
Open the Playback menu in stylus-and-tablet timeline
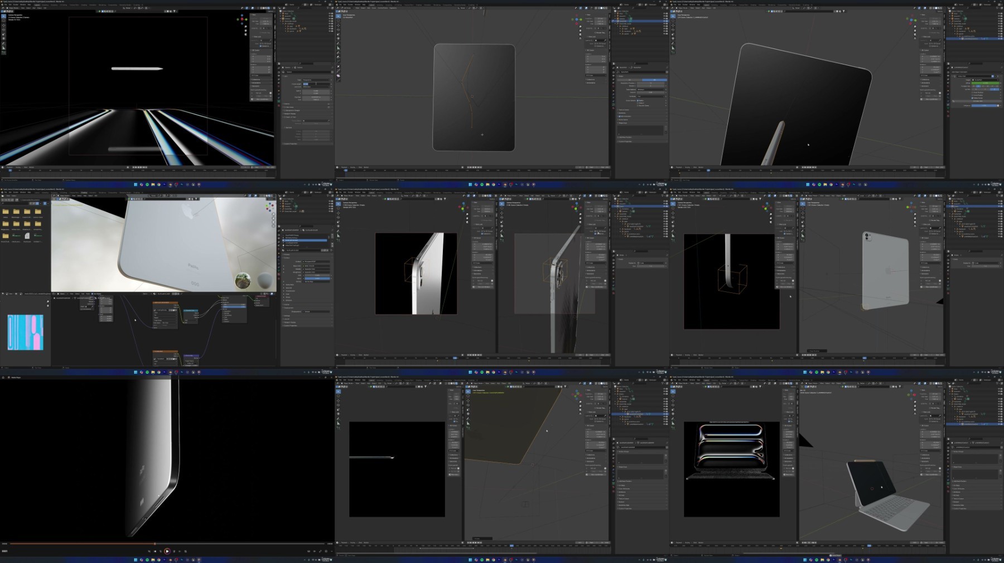click(679, 167)
